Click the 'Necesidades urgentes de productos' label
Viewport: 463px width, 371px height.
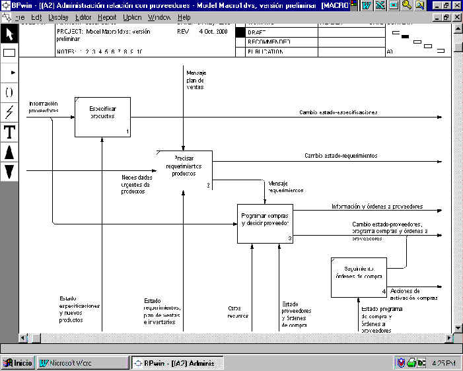[x=137, y=184]
